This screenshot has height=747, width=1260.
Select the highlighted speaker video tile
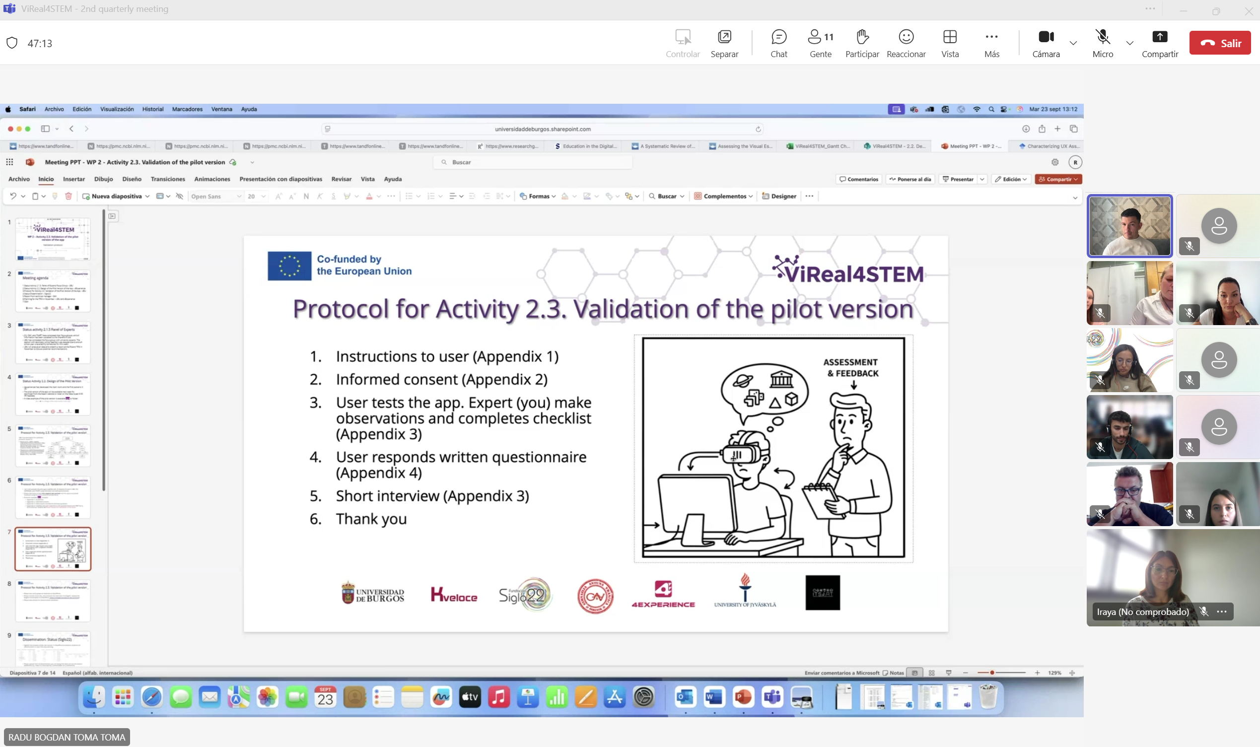tap(1129, 226)
